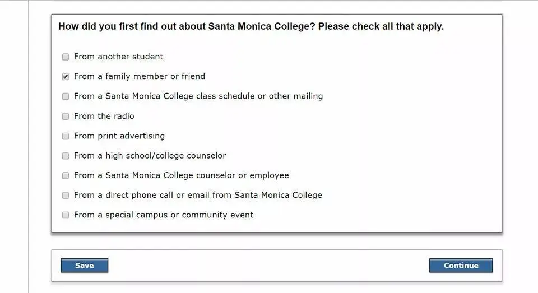Check the high school/college counselor checkbox
The height and width of the screenshot is (293, 538).
[66, 156]
